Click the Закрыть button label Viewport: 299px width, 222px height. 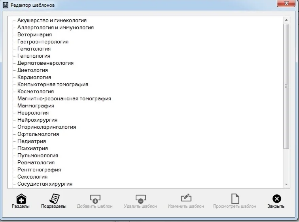(x=276, y=206)
